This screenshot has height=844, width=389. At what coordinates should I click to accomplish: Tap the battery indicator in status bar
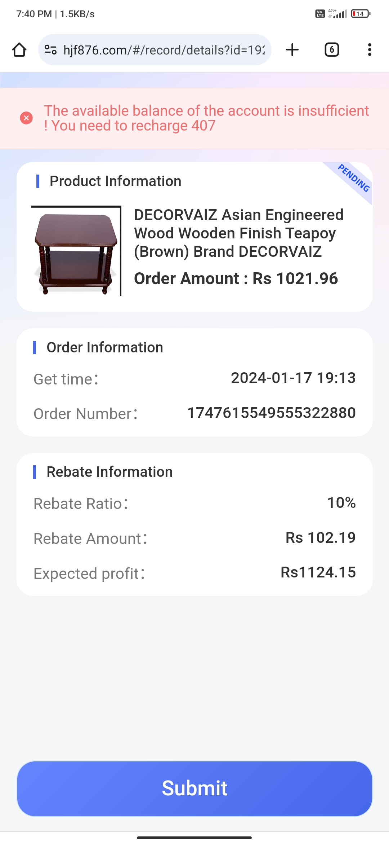coord(360,14)
